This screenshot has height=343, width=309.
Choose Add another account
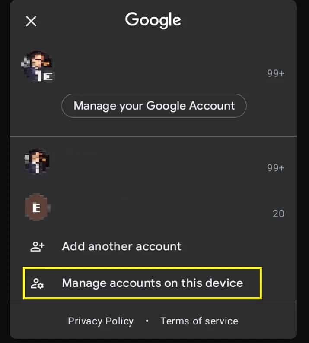pos(121,246)
